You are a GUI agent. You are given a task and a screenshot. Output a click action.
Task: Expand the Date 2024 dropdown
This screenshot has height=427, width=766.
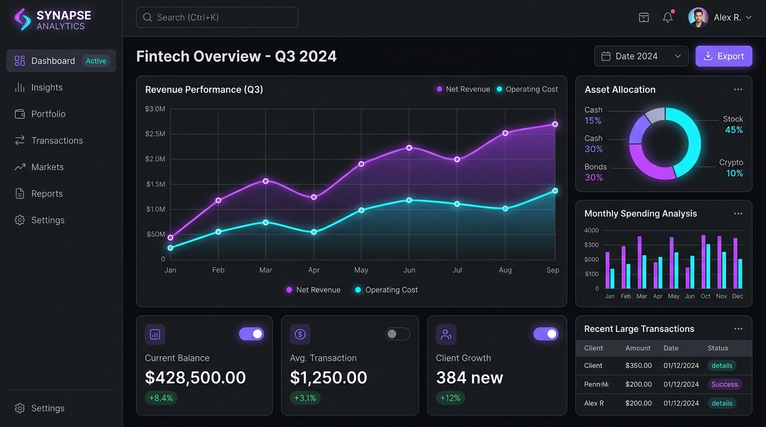(x=641, y=56)
